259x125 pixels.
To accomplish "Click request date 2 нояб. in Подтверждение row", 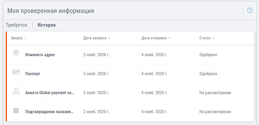I will coord(96,112).
